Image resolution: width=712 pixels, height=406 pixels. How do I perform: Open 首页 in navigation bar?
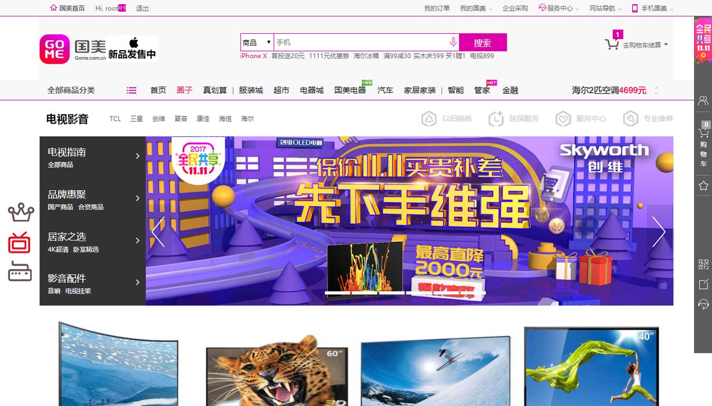coord(158,90)
